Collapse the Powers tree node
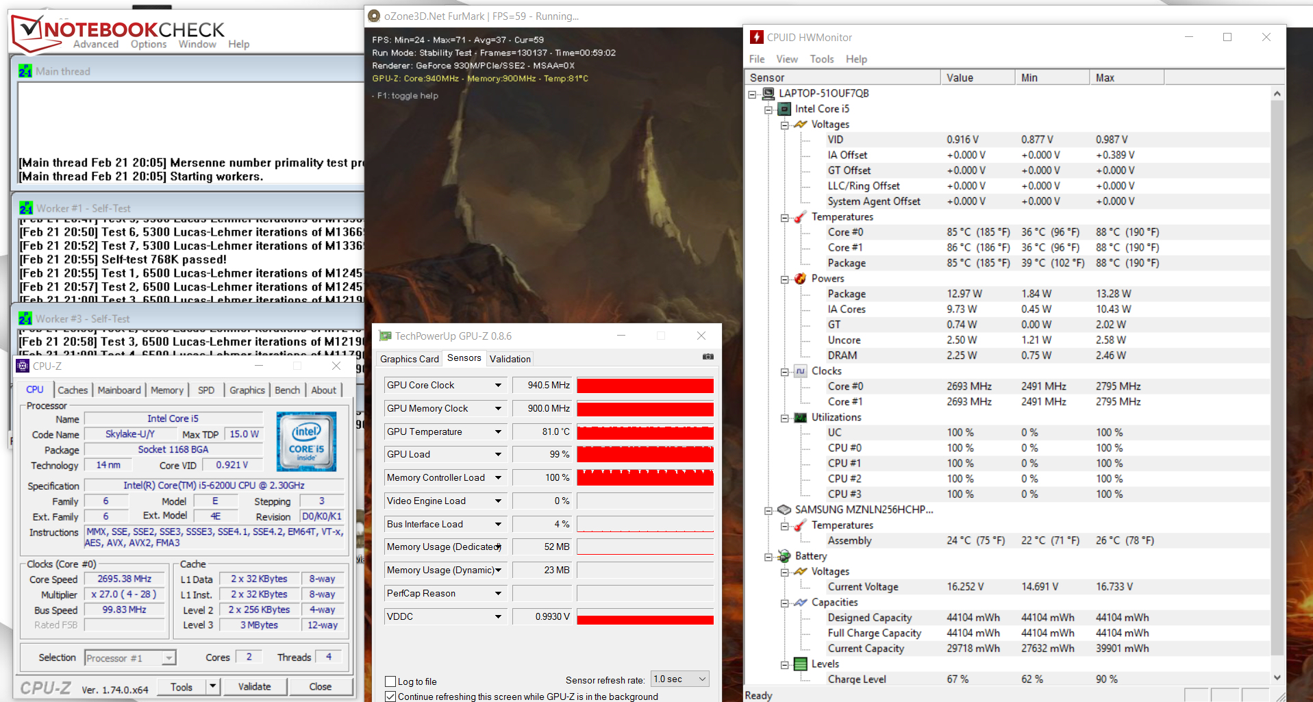 click(x=785, y=279)
